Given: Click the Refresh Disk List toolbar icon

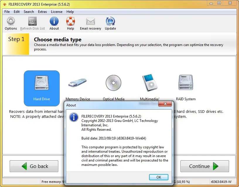Looking at the screenshot, I should point(33,21).
